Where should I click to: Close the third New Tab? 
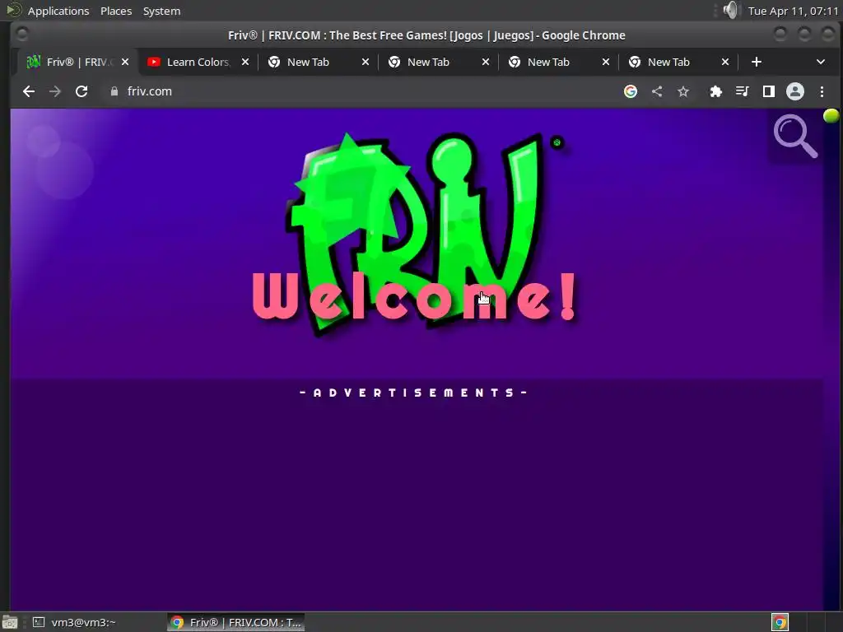606,62
